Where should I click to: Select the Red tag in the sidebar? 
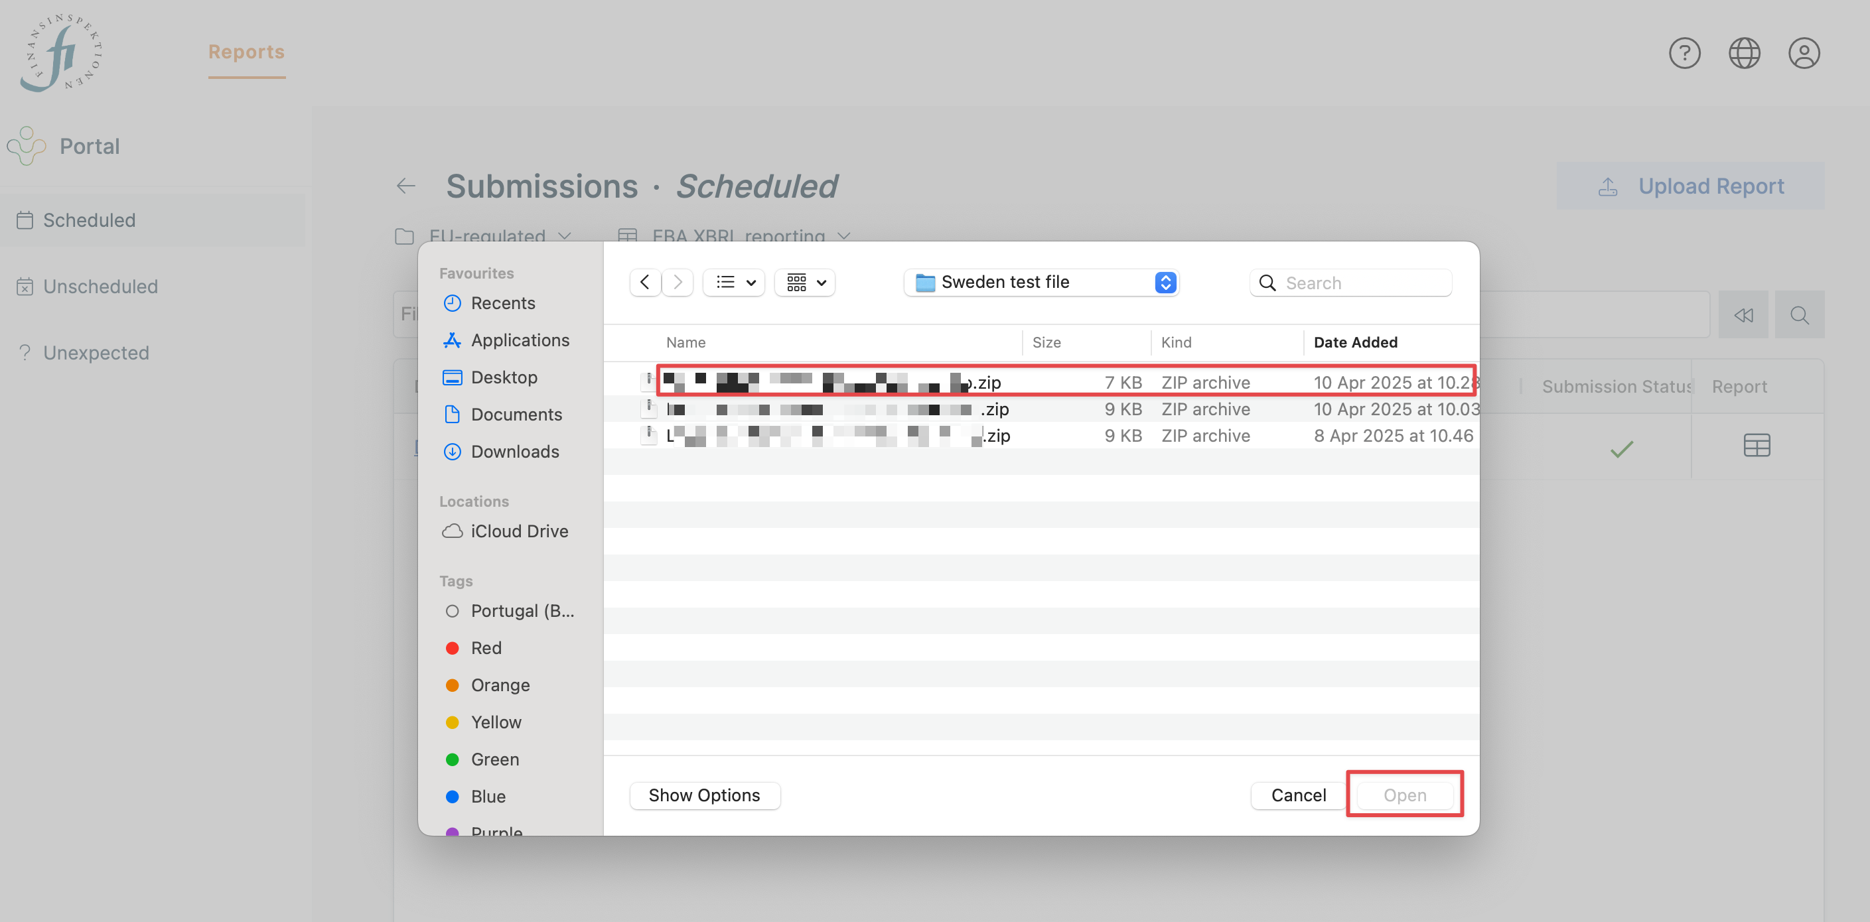tap(487, 647)
